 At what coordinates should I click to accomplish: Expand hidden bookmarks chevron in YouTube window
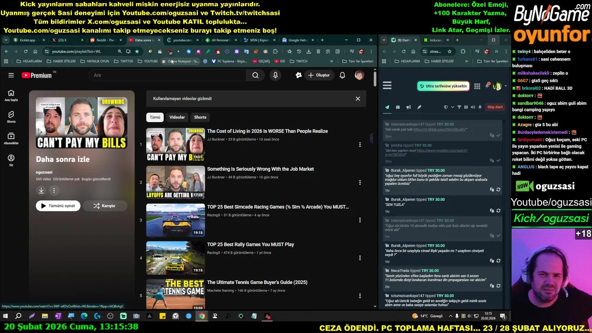331,61
